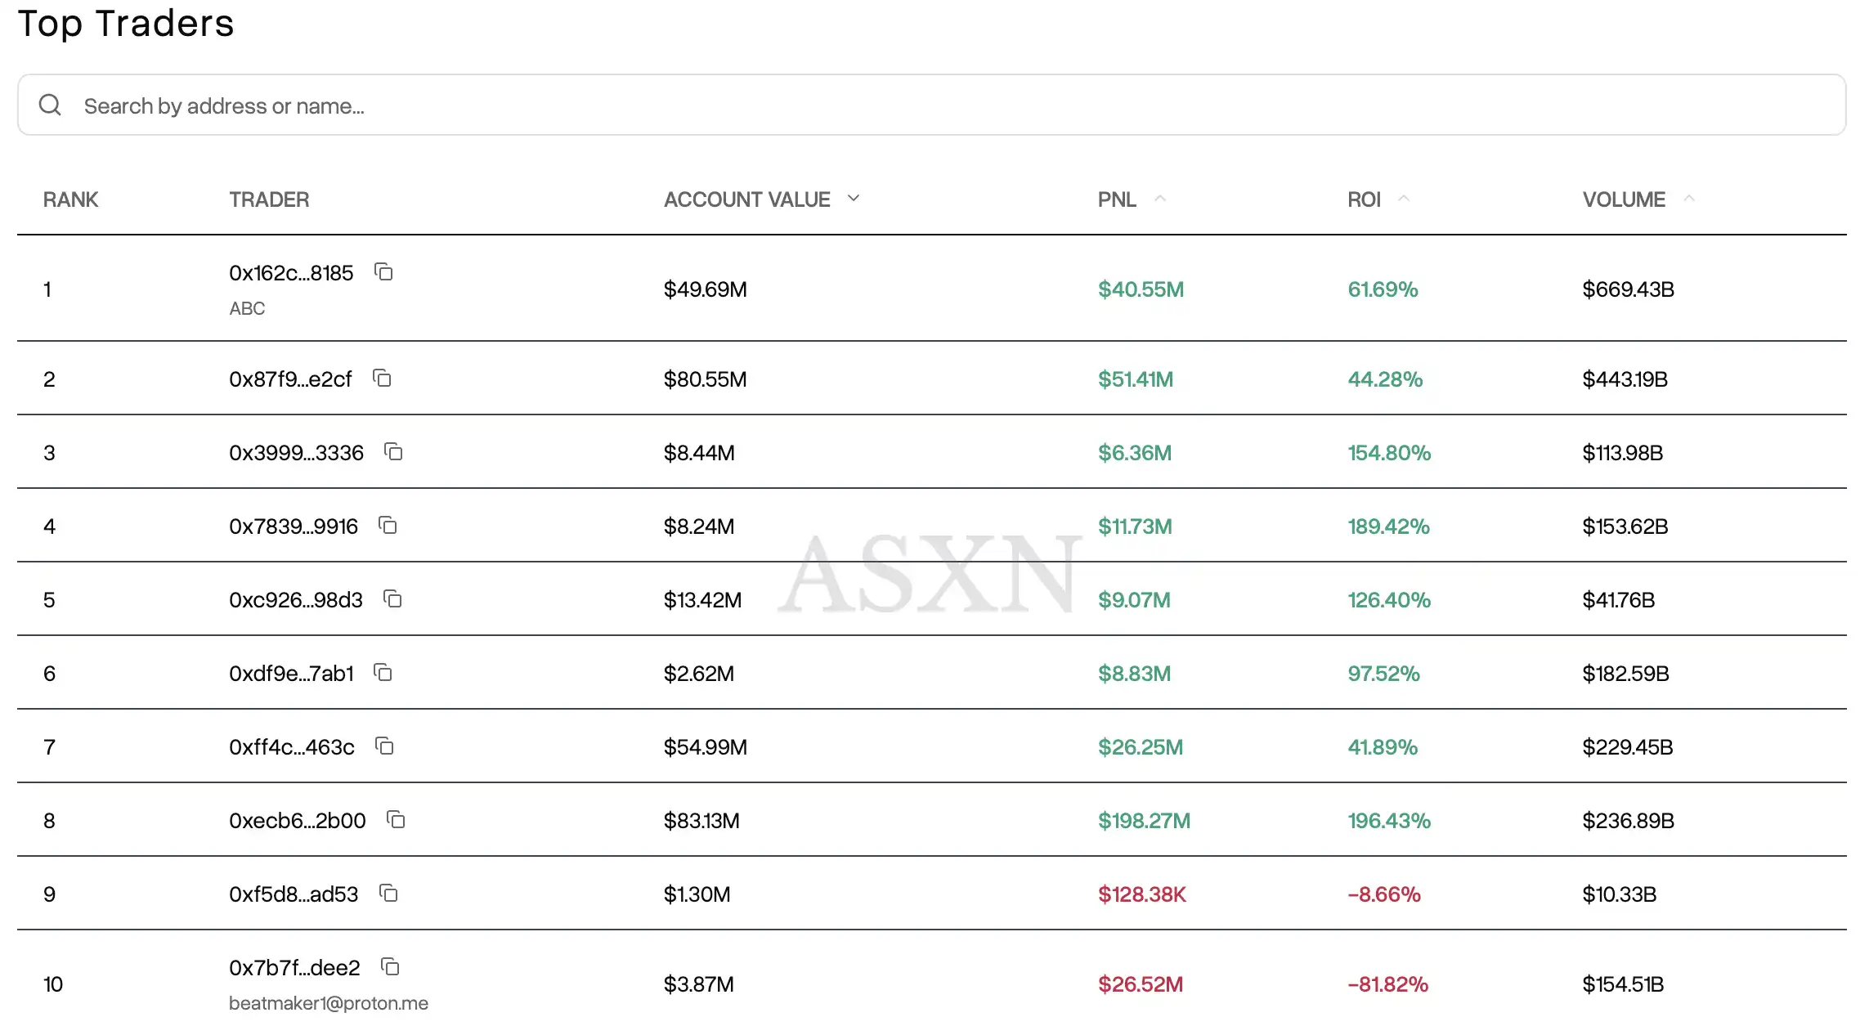Image resolution: width=1869 pixels, height=1035 pixels.
Task: Sort table by Volume arrow
Action: pos(1689,199)
